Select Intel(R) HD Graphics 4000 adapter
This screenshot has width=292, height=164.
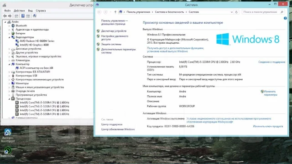pyautogui.click(x=34, y=45)
